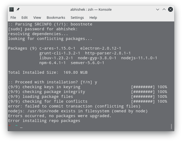Click package name 'semver-5.6.0-1'
182x141 pixels.
pos(88,63)
